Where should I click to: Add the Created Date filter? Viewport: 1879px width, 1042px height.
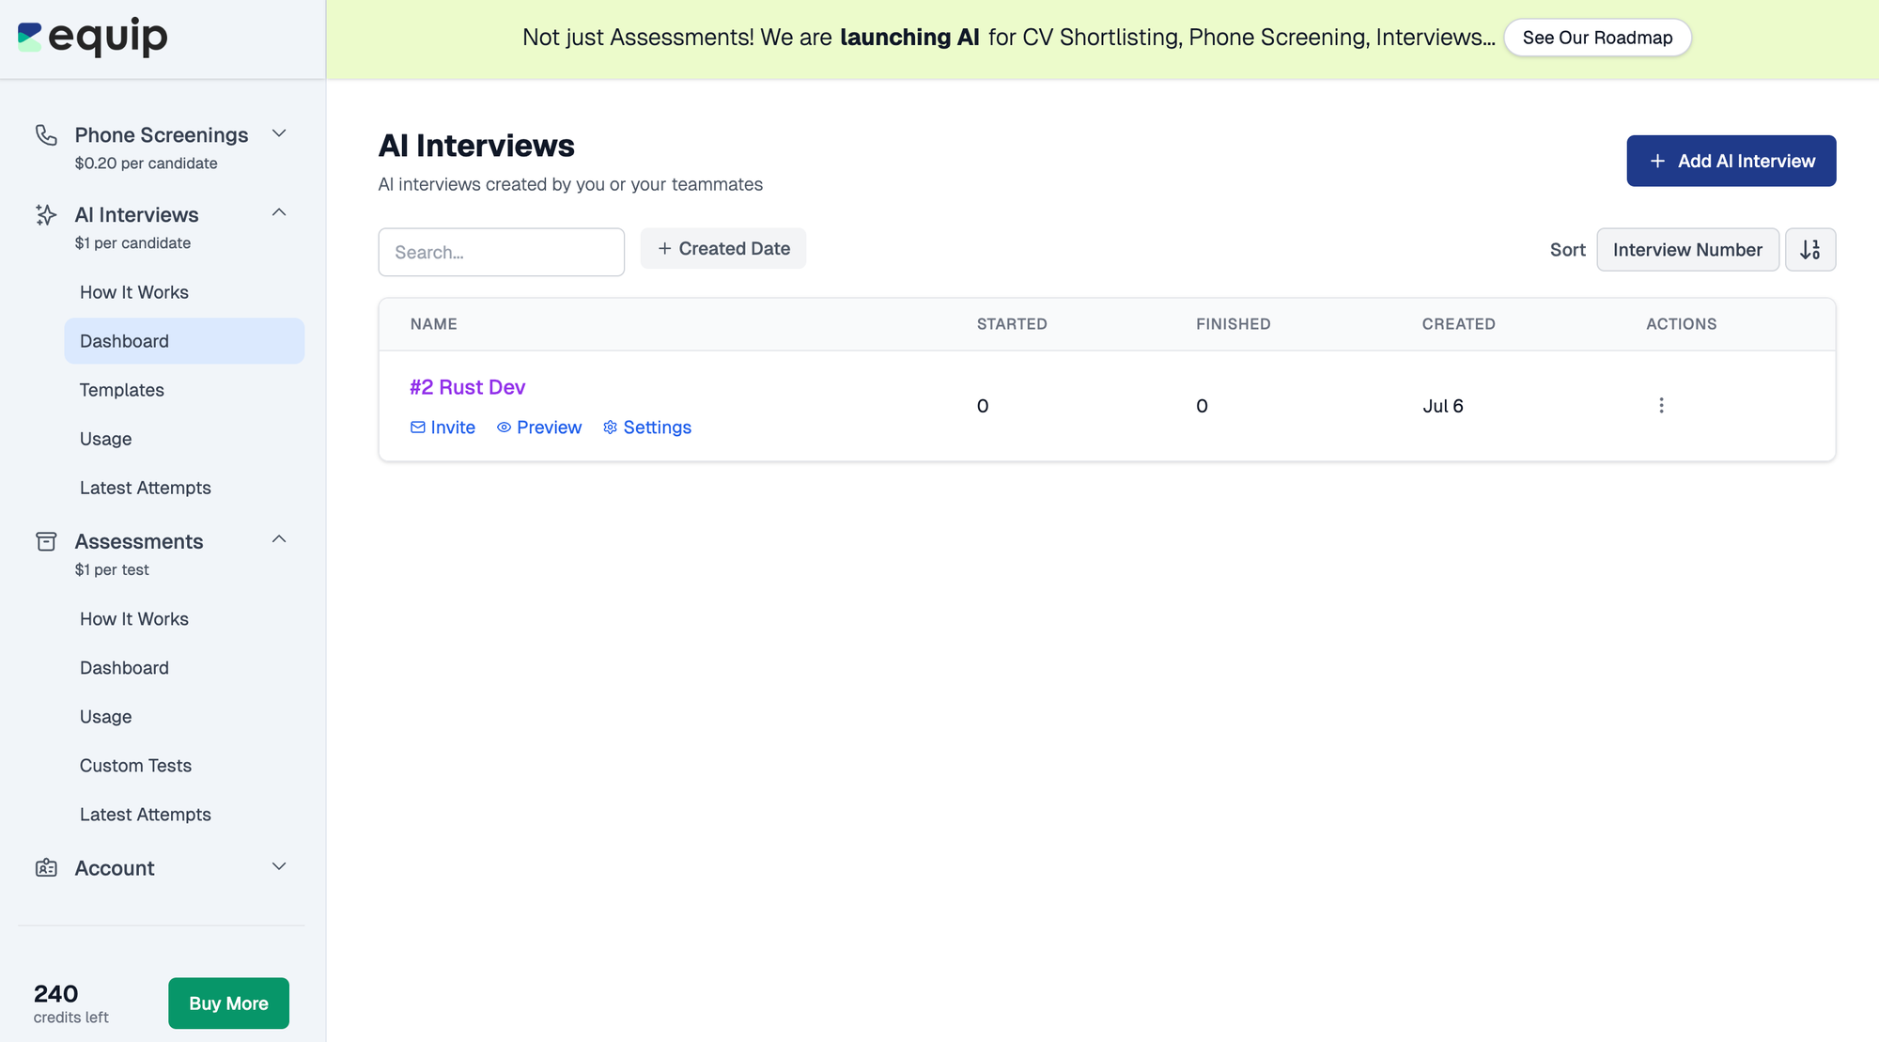coord(722,249)
